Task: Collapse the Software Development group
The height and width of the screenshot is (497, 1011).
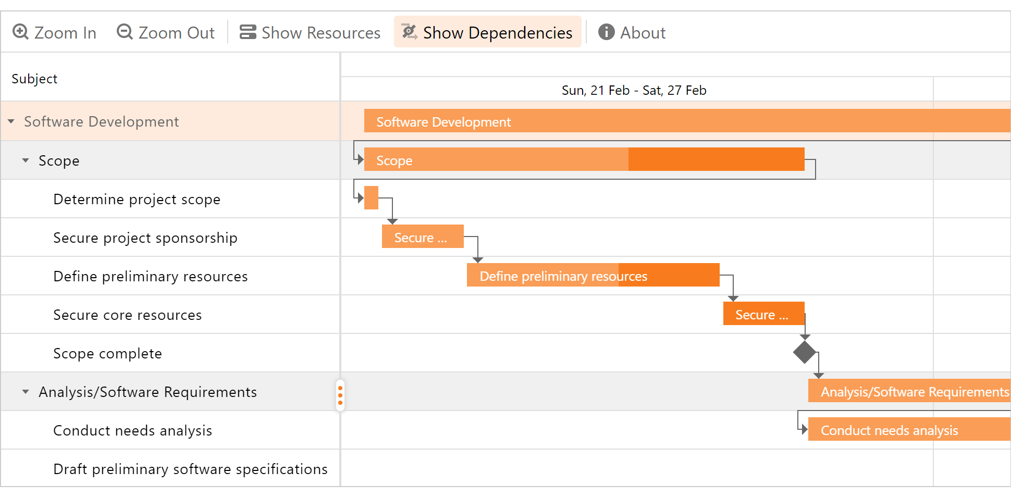Action: 11,121
